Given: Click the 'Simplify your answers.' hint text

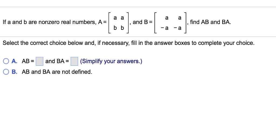Looking at the screenshot, I should point(111,61).
